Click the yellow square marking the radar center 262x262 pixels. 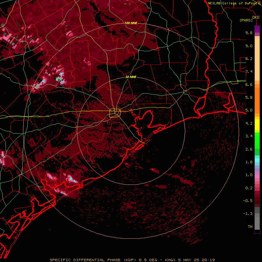(115, 113)
